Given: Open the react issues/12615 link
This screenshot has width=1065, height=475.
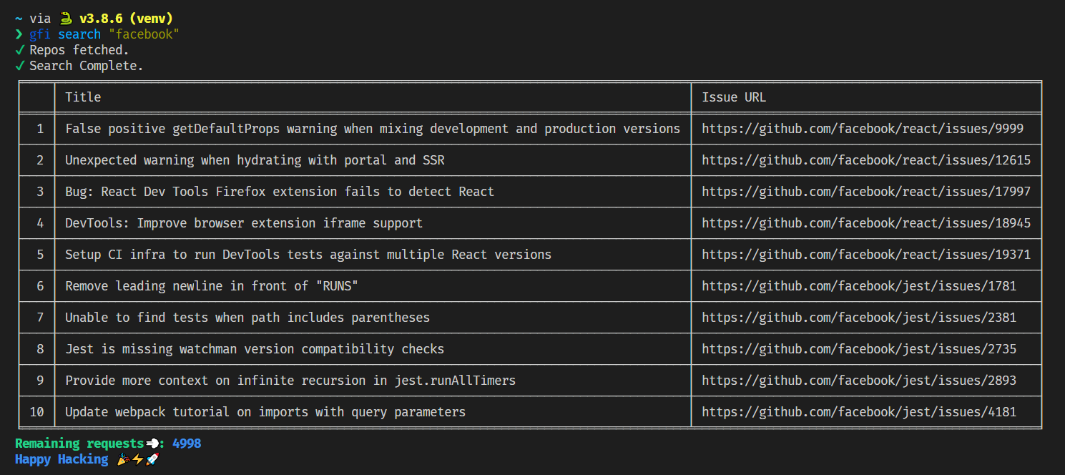Looking at the screenshot, I should [865, 160].
